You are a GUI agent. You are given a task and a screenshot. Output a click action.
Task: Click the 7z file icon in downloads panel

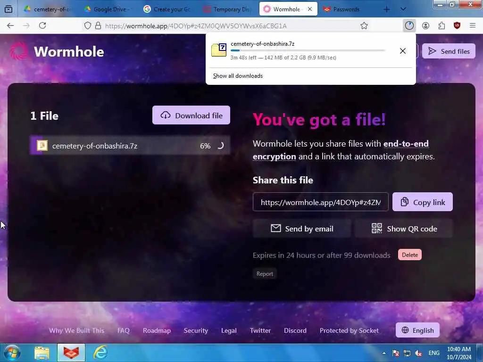pos(219,50)
